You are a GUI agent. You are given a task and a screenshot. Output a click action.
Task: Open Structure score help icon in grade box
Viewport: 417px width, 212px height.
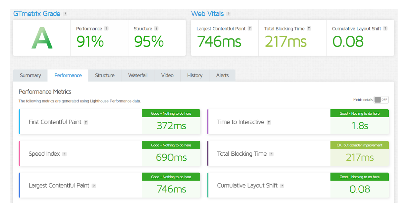click(x=156, y=29)
